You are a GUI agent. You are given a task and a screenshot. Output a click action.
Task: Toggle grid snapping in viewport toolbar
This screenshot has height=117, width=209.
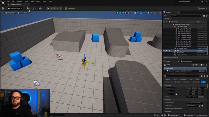coord(135,13)
